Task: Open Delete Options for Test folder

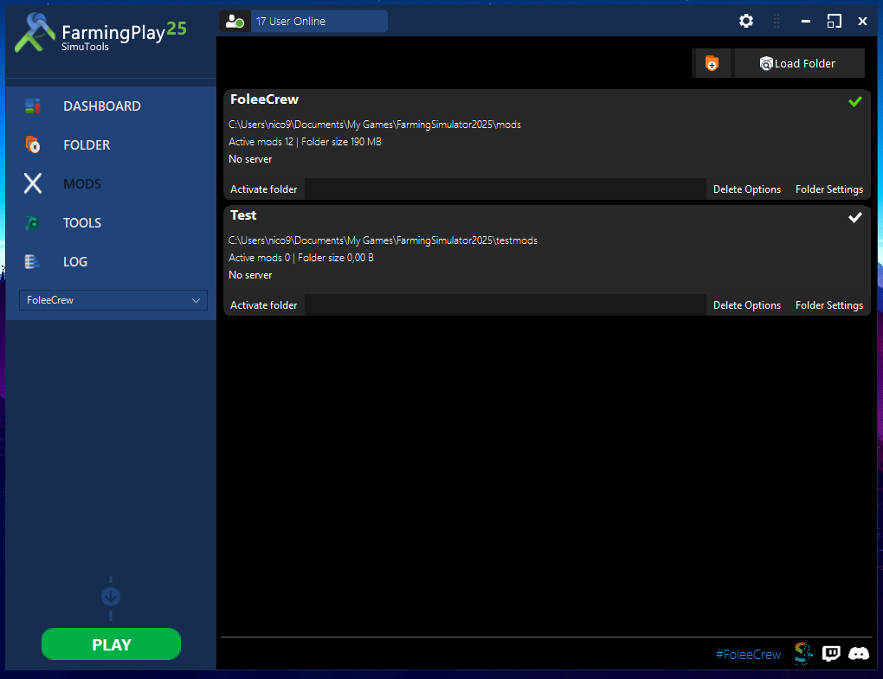Action: tap(747, 305)
